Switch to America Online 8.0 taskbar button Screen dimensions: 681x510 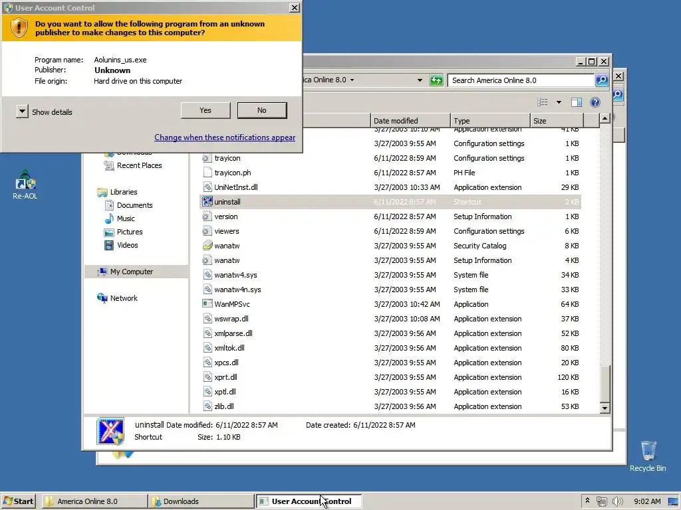pos(94,501)
